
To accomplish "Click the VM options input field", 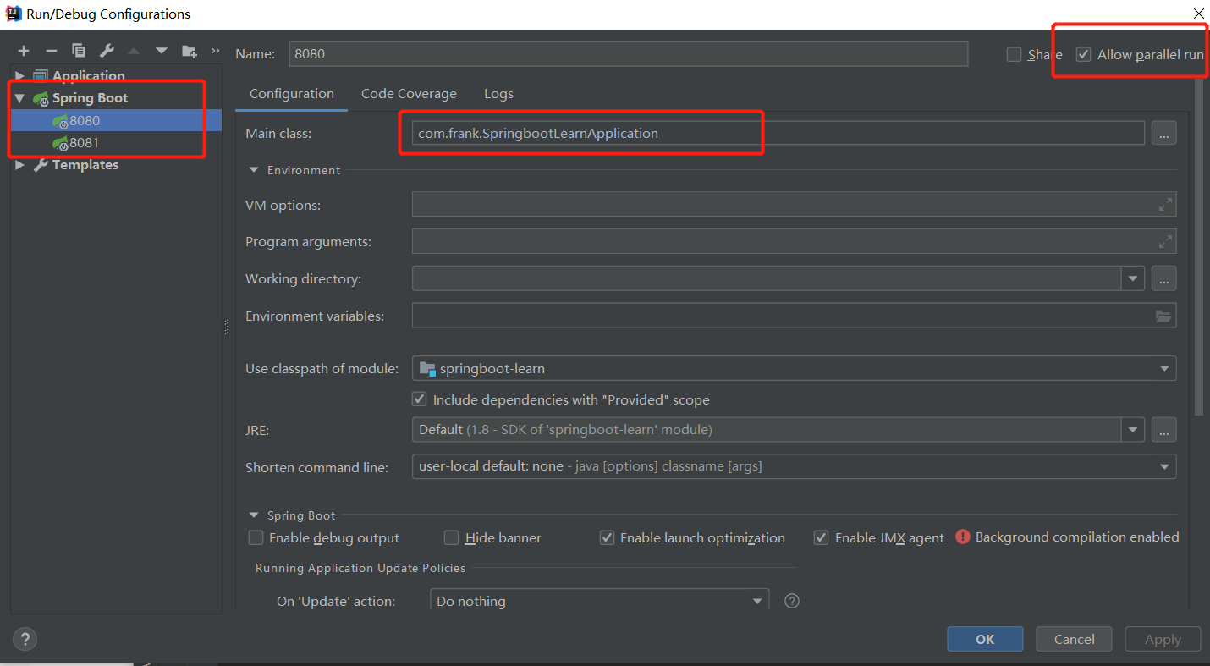I will [794, 204].
